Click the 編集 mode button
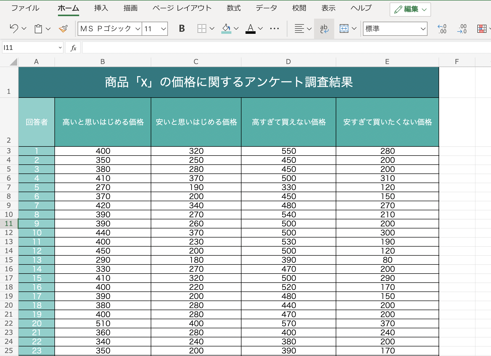 coord(410,10)
